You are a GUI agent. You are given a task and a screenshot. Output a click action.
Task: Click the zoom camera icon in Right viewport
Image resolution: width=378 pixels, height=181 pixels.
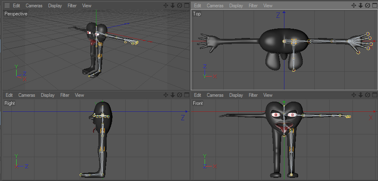[x=173, y=95]
